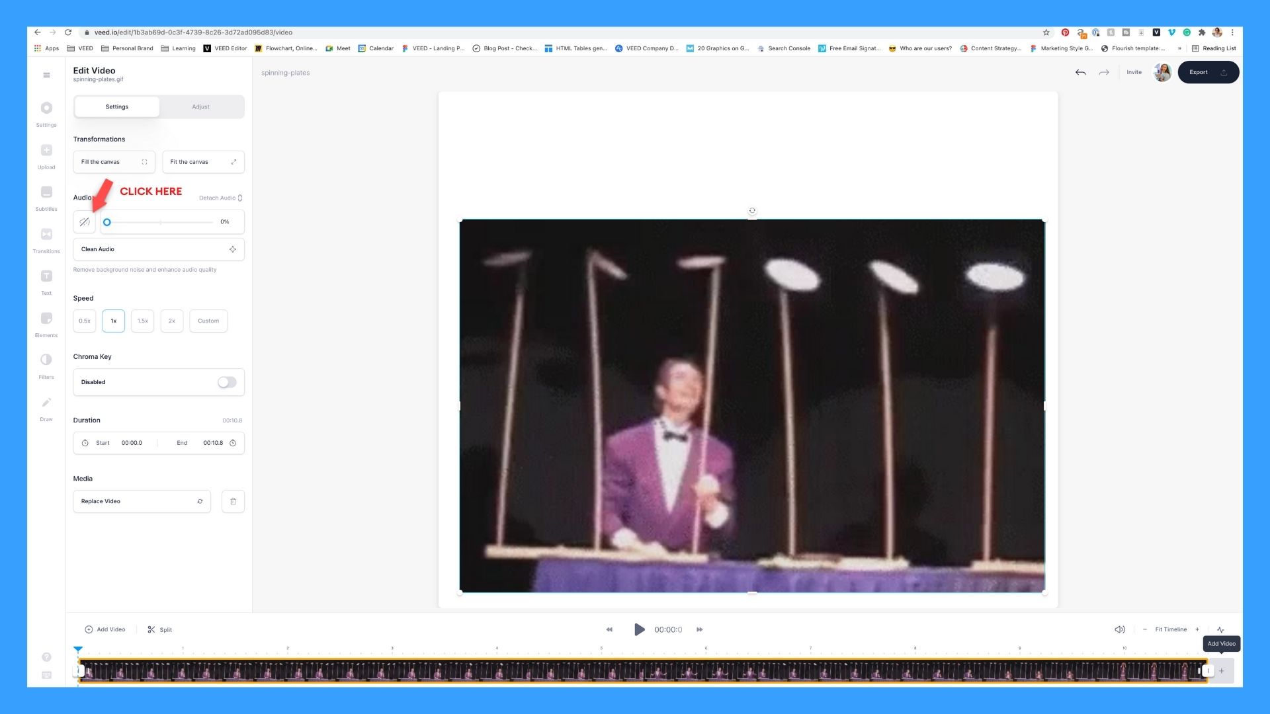The width and height of the screenshot is (1270, 714).
Task: Open the Filters sidebar panel
Action: click(x=46, y=360)
